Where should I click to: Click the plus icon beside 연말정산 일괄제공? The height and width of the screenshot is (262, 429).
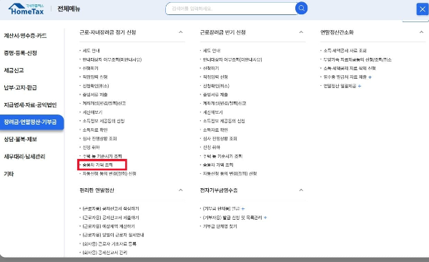point(360,86)
